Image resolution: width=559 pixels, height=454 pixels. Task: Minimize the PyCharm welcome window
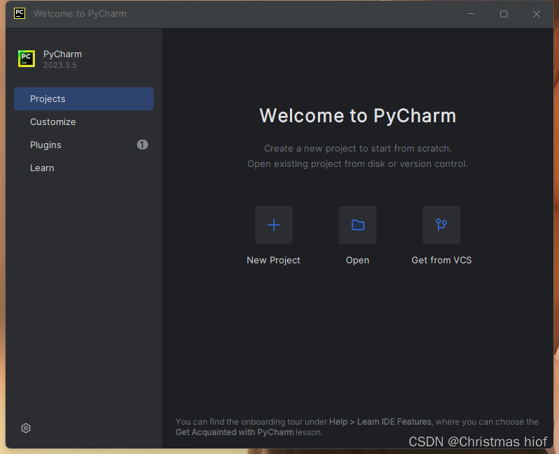[x=471, y=14]
